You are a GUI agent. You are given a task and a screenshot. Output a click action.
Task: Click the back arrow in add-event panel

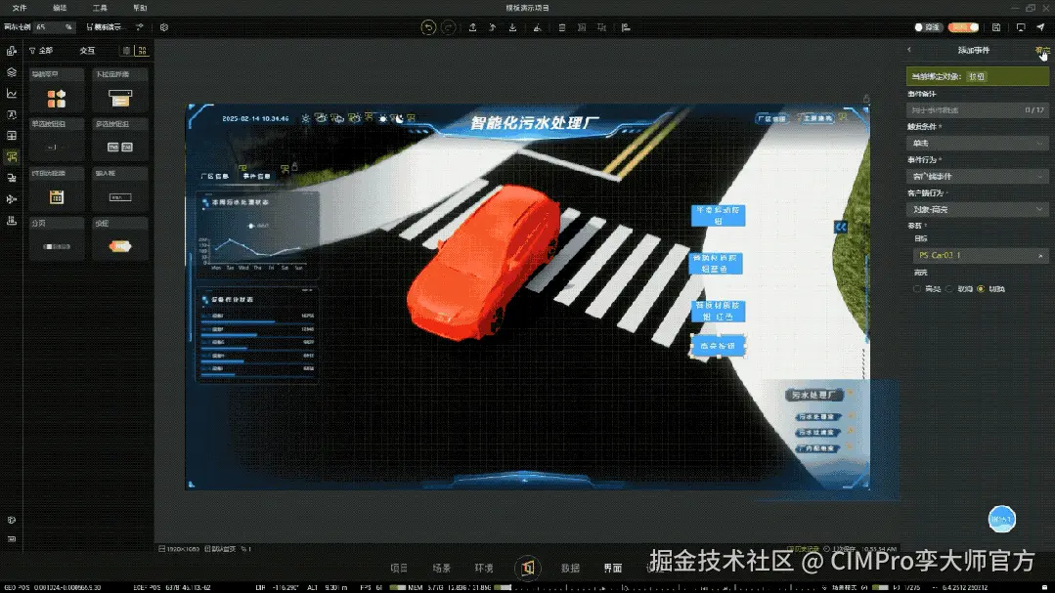[x=909, y=50]
